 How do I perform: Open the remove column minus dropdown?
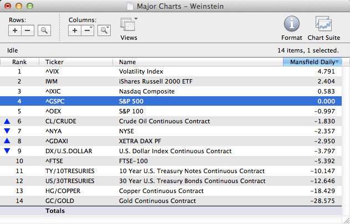point(88,30)
